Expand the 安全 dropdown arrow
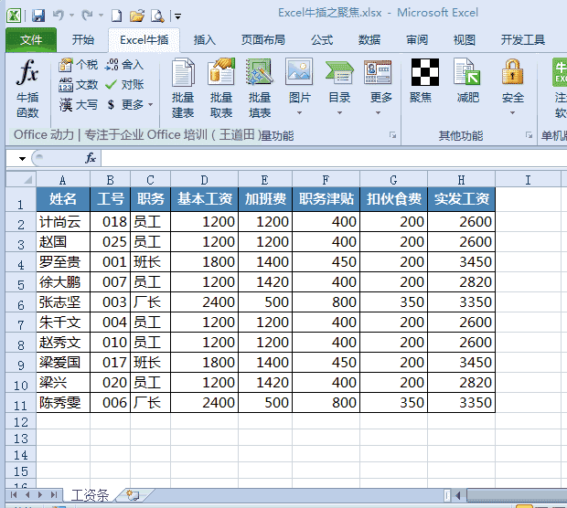 point(512,113)
